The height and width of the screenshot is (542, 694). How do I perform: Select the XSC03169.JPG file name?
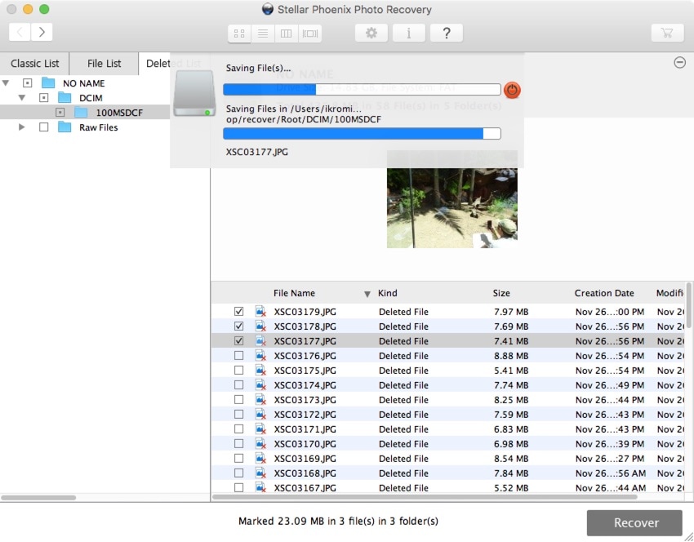pos(305,459)
